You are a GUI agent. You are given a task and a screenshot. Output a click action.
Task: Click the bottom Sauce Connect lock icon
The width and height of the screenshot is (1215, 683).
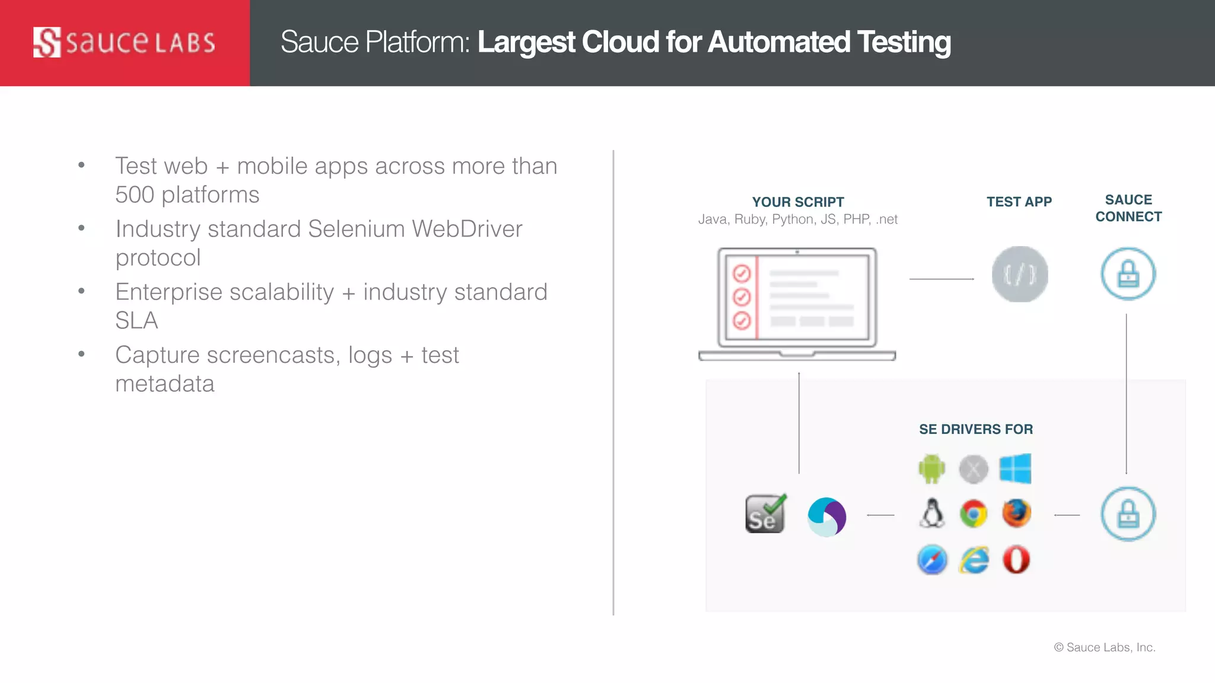click(1128, 514)
